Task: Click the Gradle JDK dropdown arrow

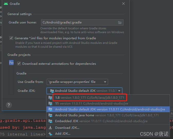Action: [x=119, y=91]
